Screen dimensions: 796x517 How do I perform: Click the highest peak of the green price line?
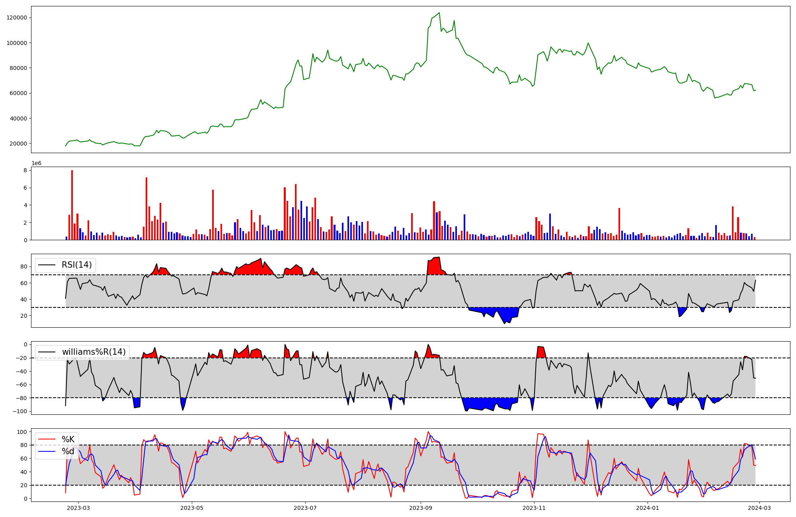click(x=439, y=13)
